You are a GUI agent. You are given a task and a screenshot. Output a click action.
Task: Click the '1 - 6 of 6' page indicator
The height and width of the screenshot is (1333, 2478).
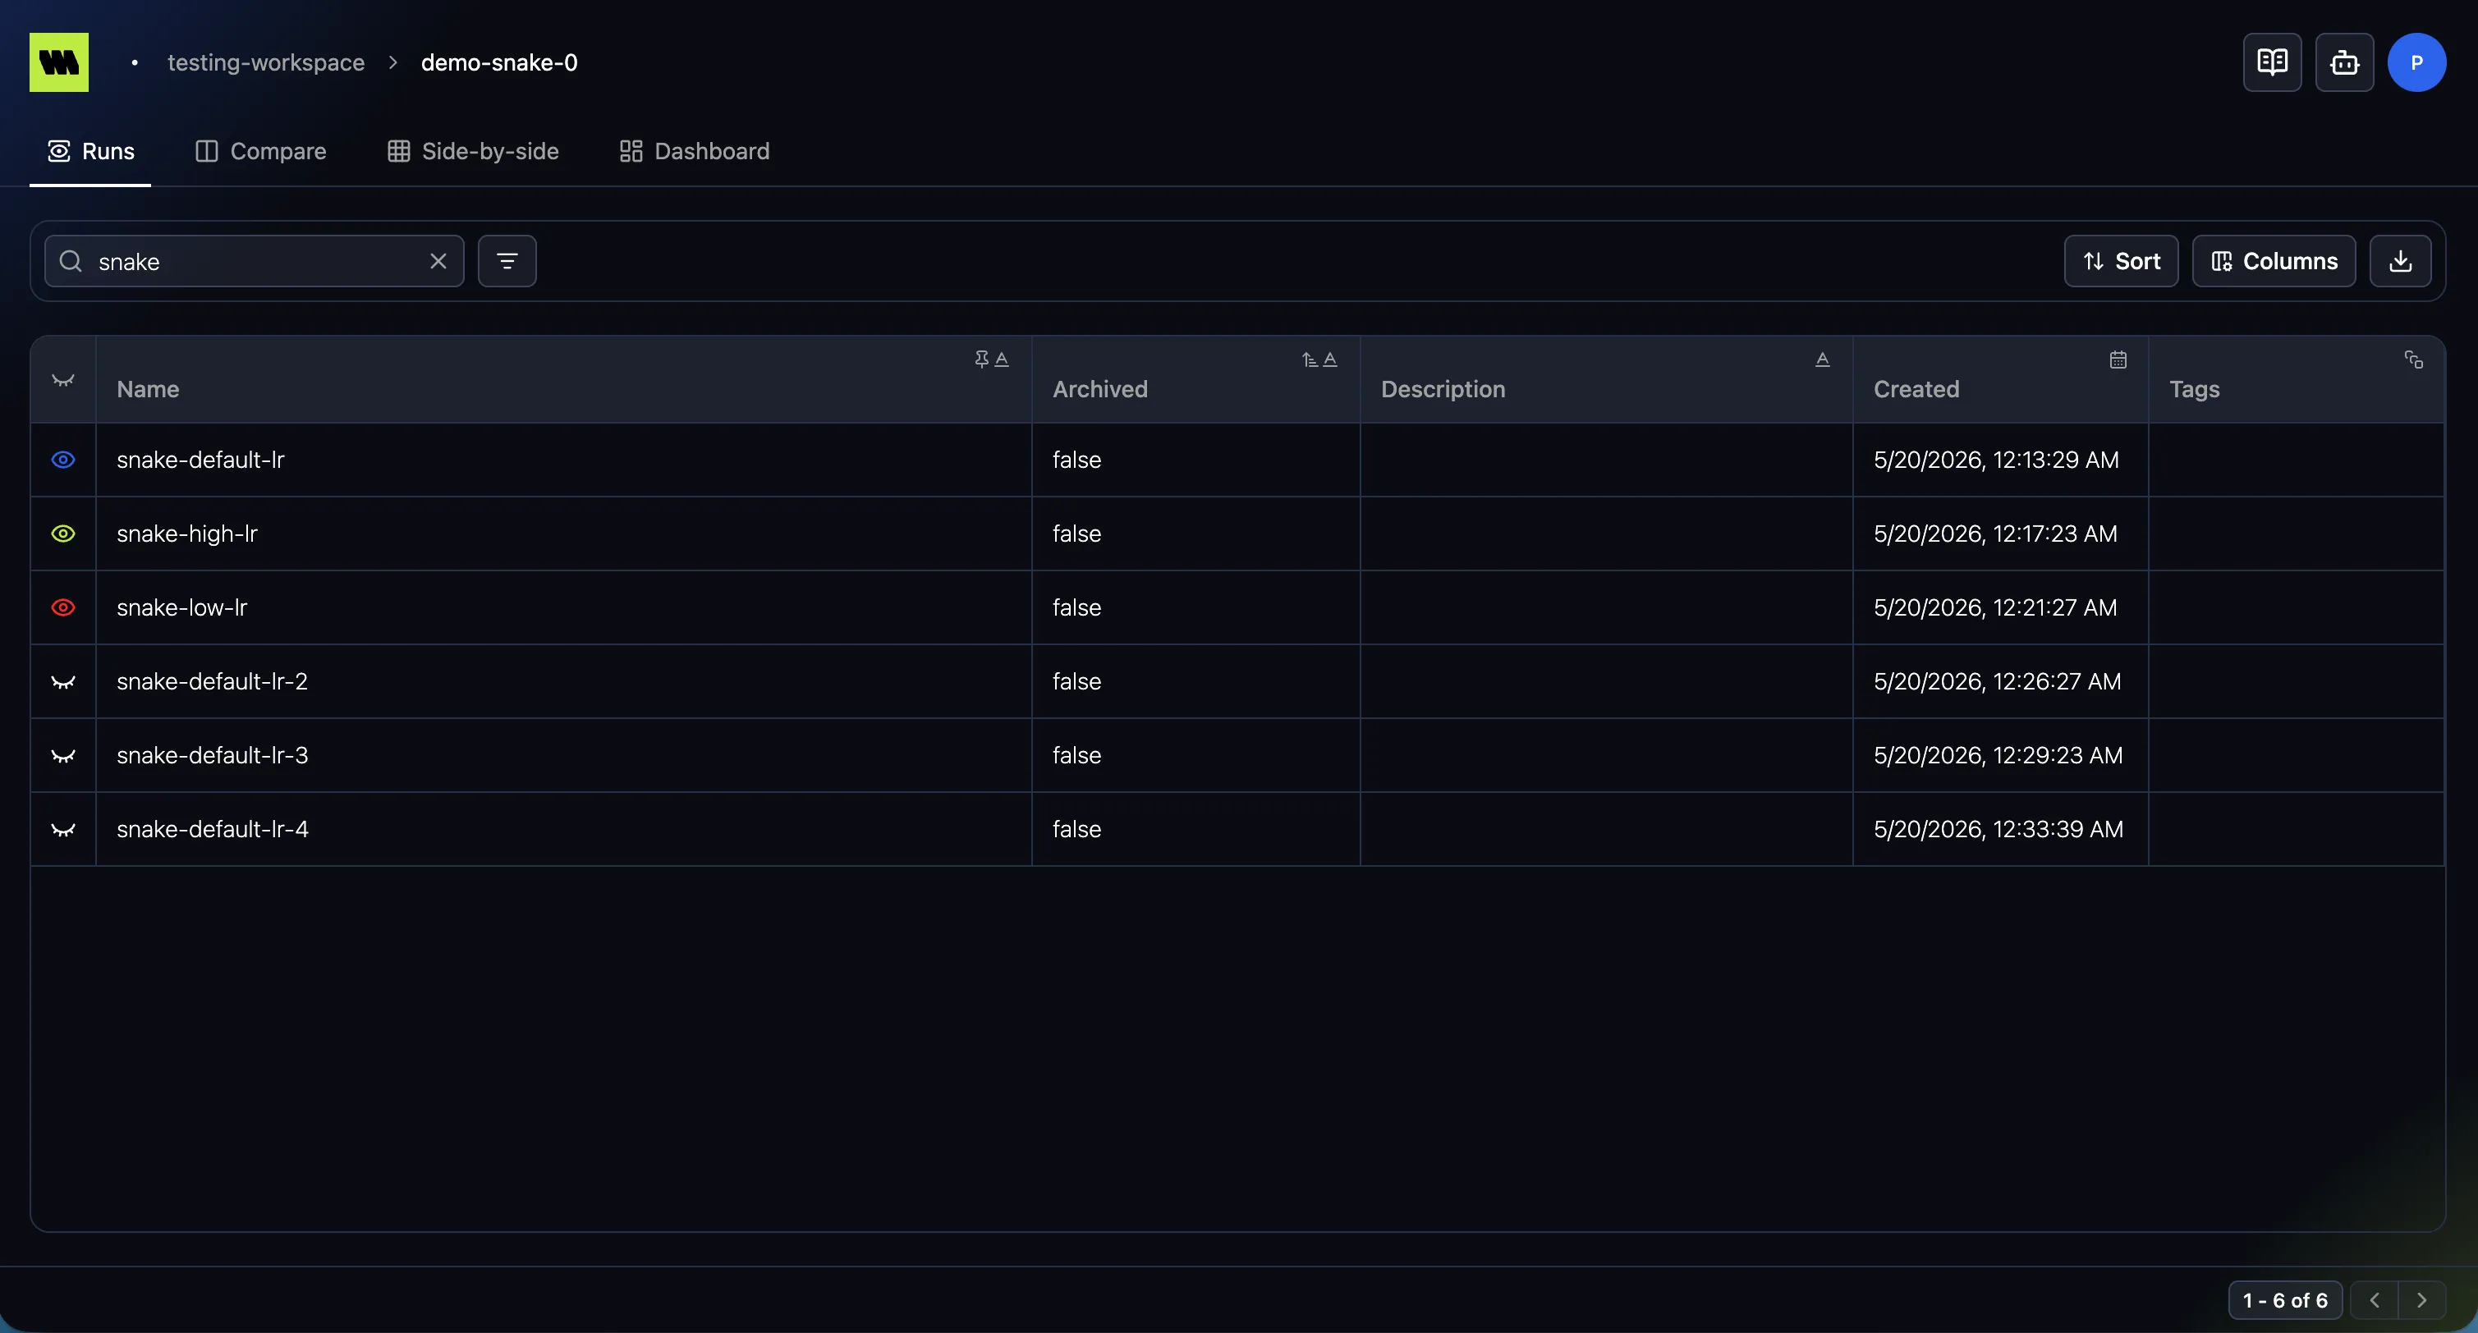click(x=2285, y=1300)
